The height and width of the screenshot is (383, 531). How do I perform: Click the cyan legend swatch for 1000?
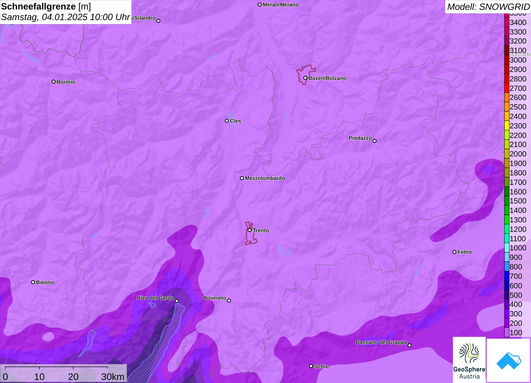[507, 248]
